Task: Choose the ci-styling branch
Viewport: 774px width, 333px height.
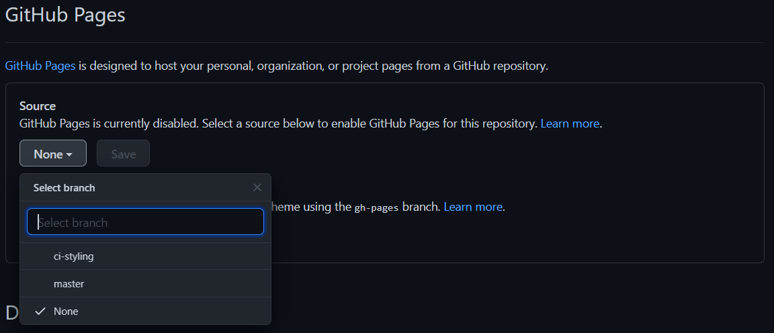Action: coord(145,256)
